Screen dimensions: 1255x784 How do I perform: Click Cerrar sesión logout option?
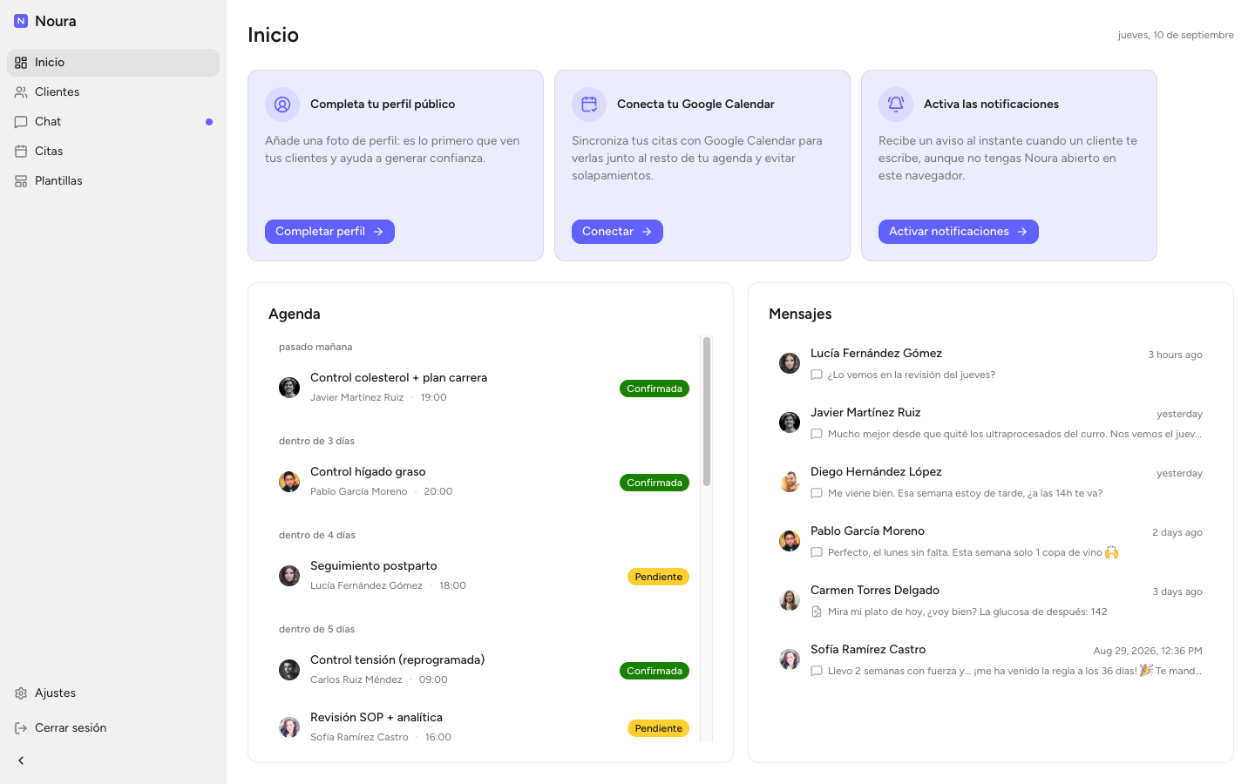click(x=113, y=728)
